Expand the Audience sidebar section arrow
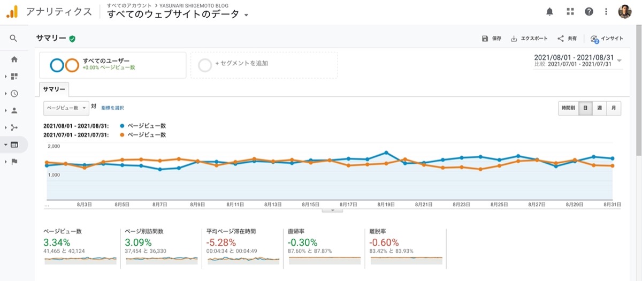 coord(5,110)
